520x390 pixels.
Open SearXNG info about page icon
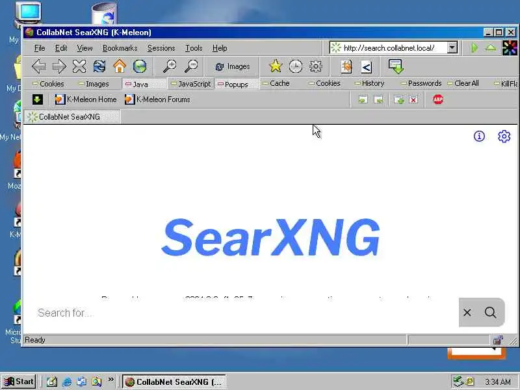coord(479,136)
